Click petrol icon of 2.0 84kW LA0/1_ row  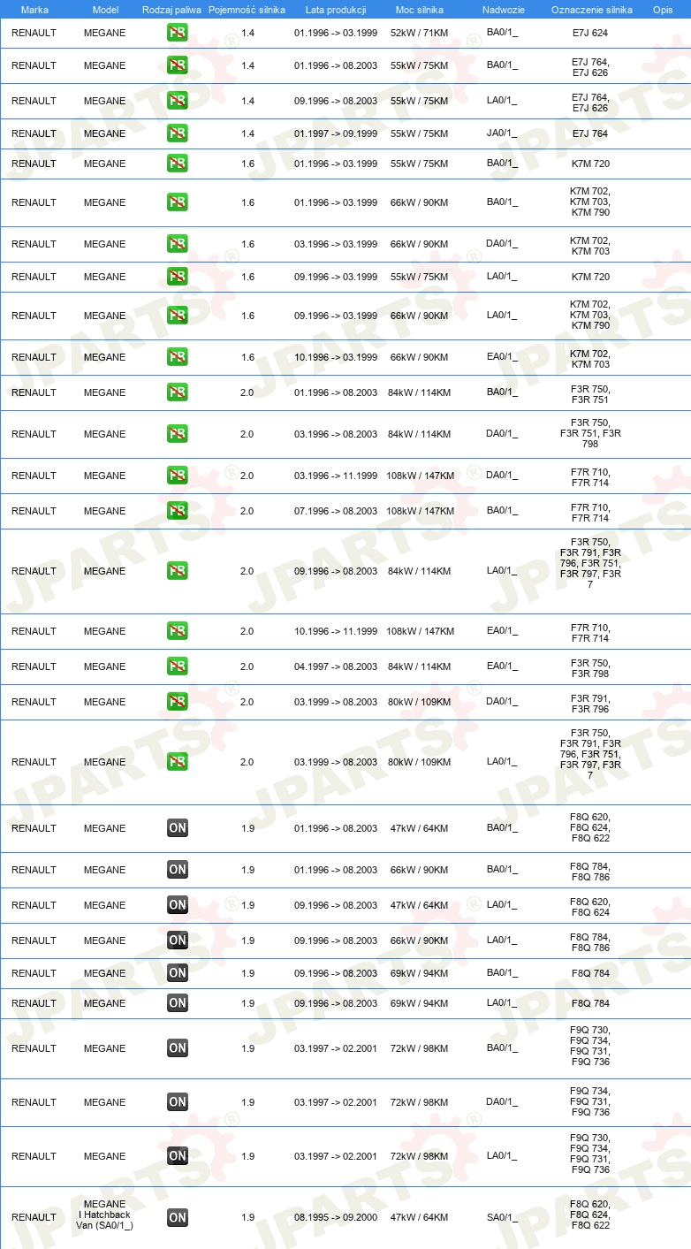pyautogui.click(x=178, y=571)
